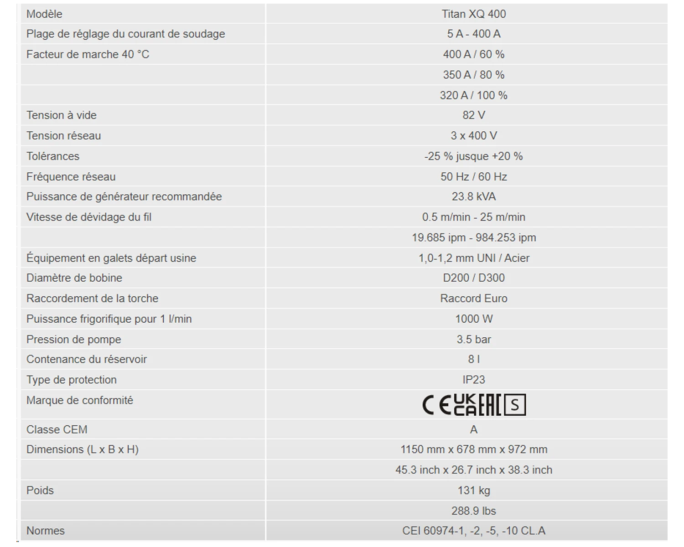Viewport: 684px width, 547px height.
Task: Click the IP23 protection type value
Action: click(x=474, y=380)
